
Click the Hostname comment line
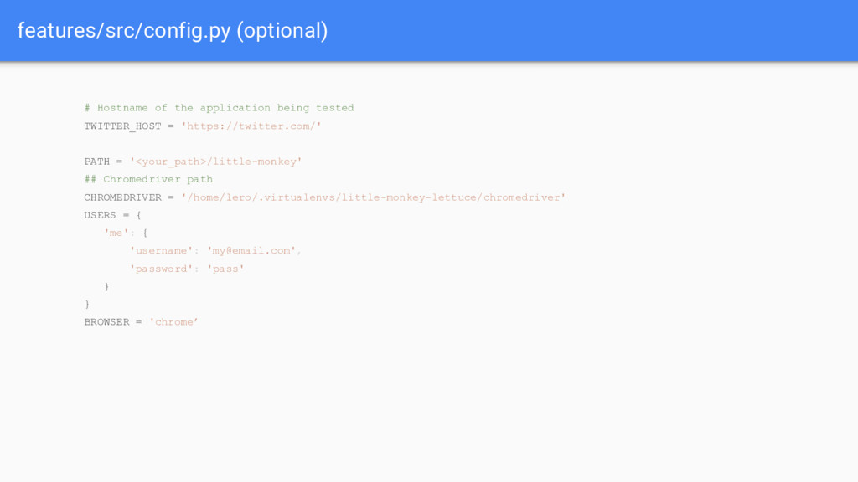coord(219,108)
